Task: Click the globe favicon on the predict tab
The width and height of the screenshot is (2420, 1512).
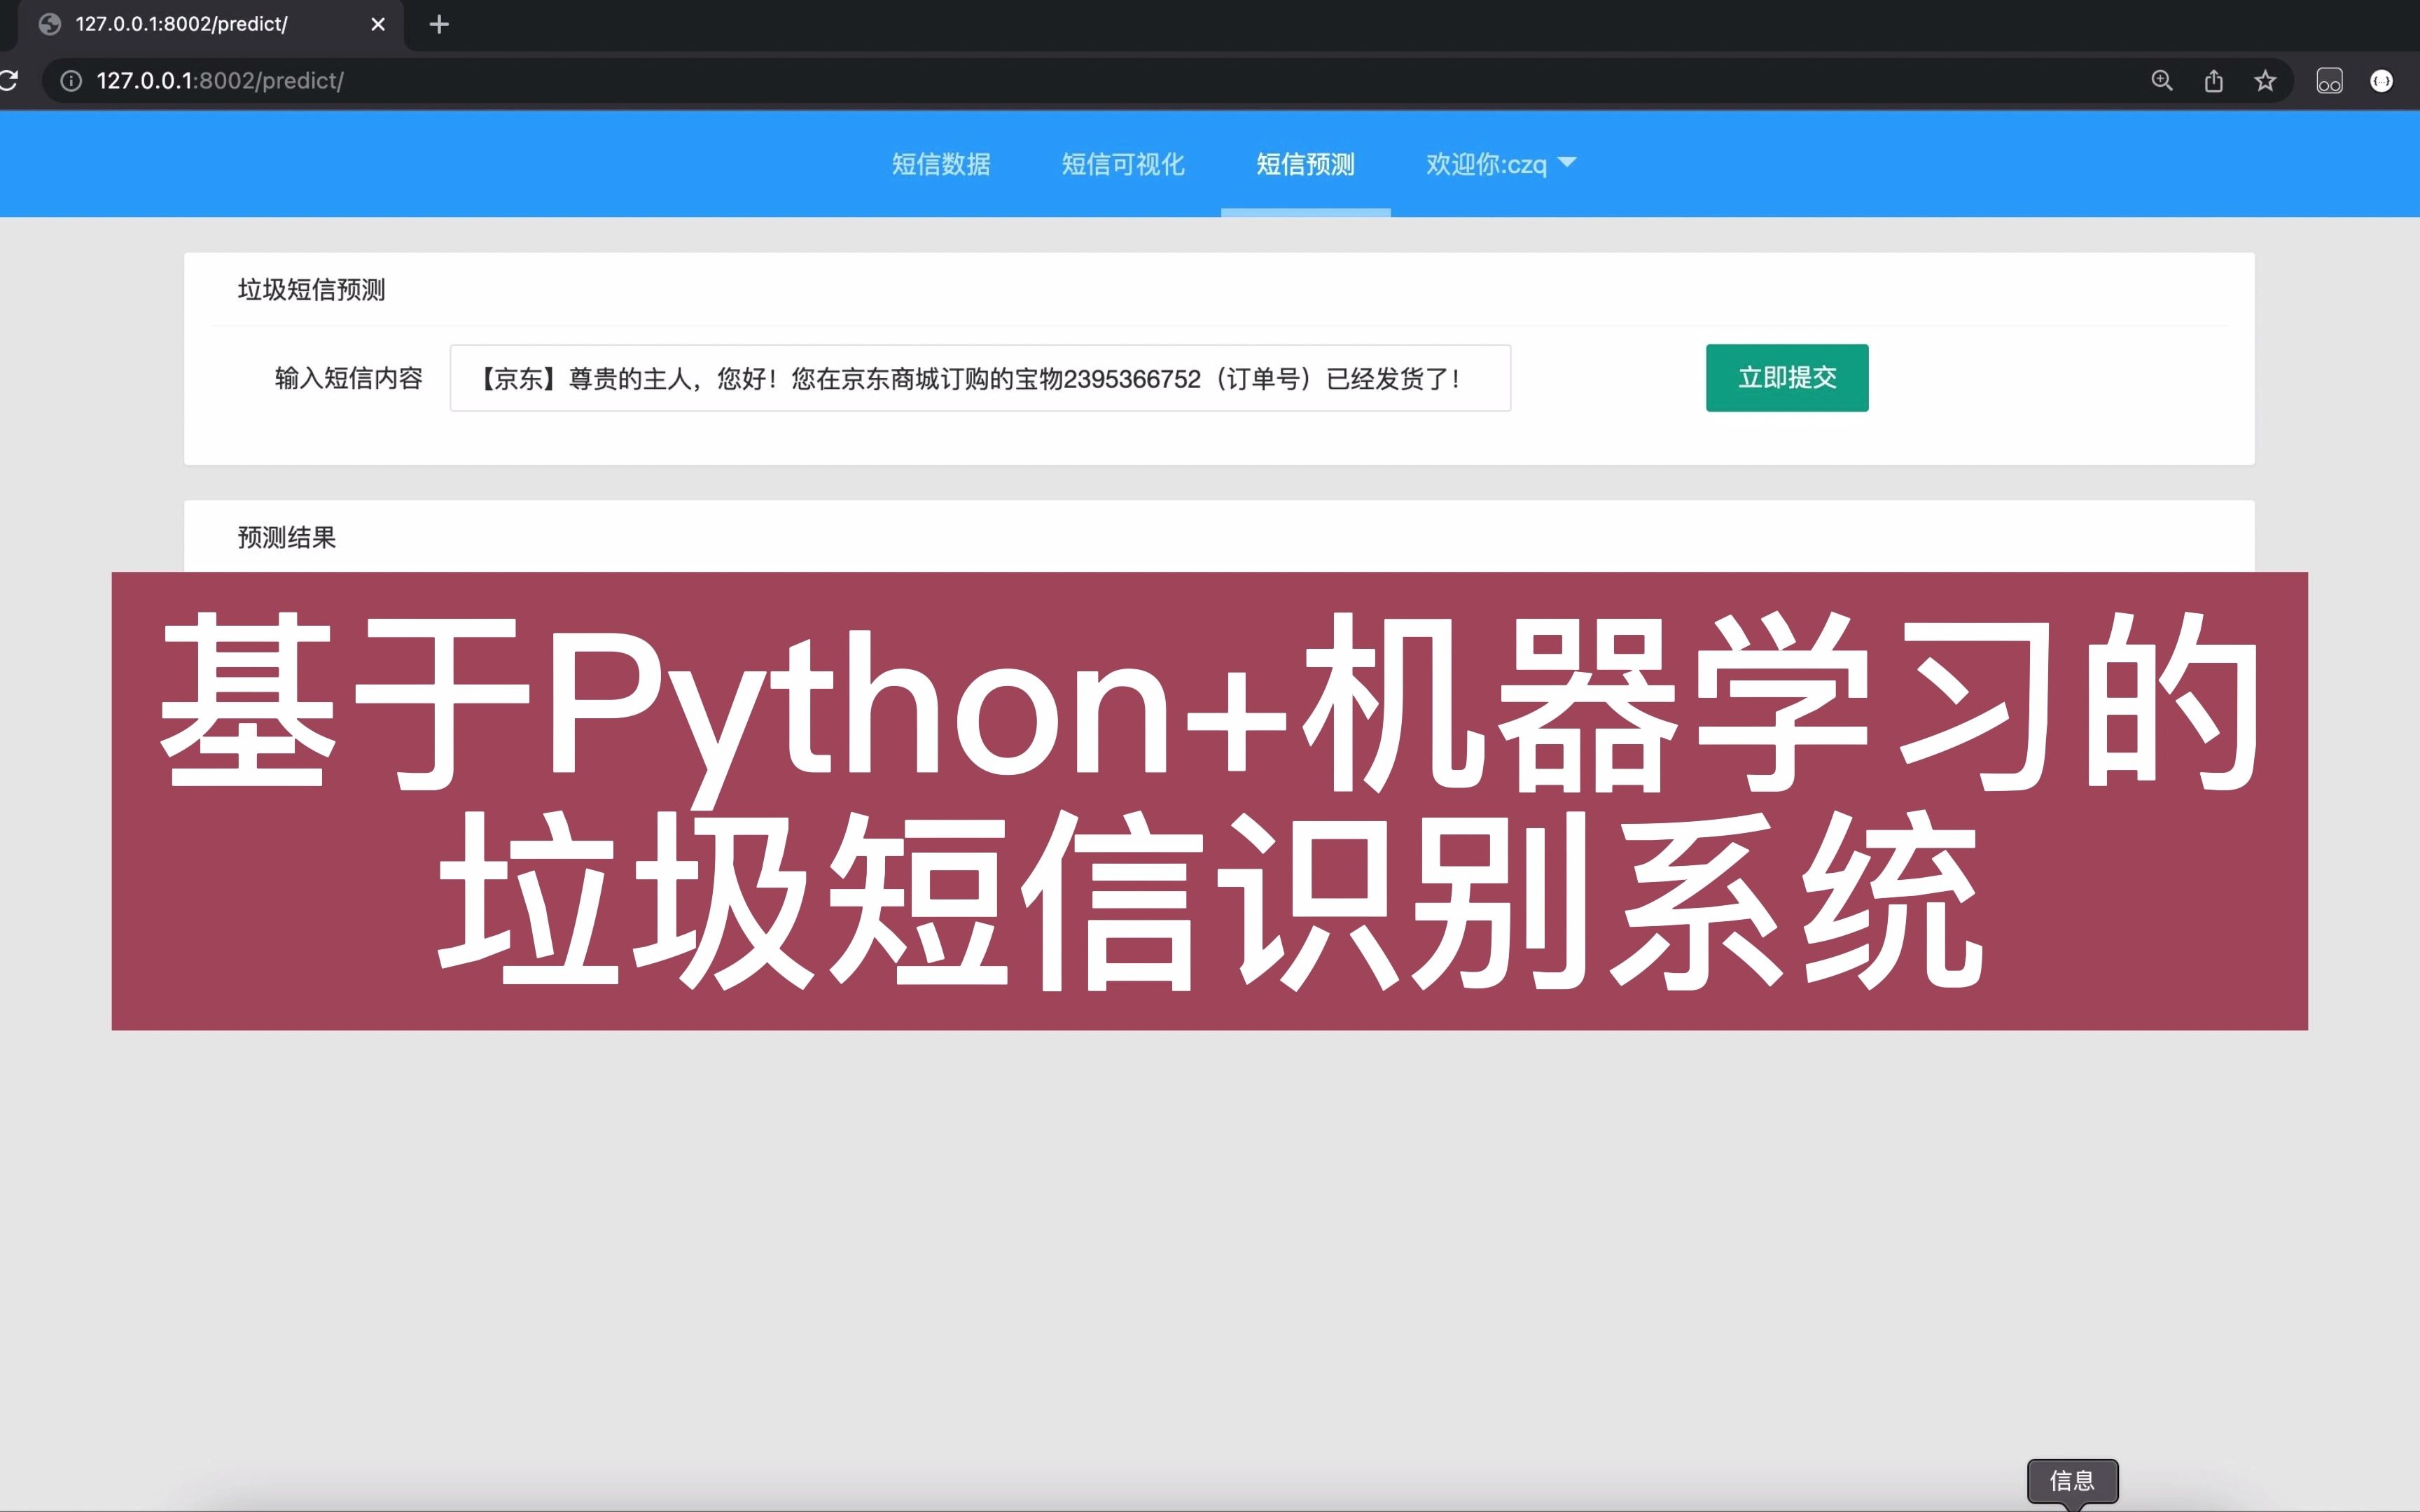Action: (50, 24)
